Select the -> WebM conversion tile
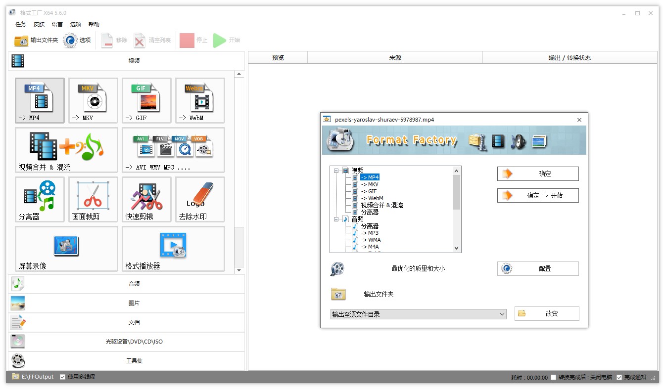Screen dimensions: 665x389 200,100
